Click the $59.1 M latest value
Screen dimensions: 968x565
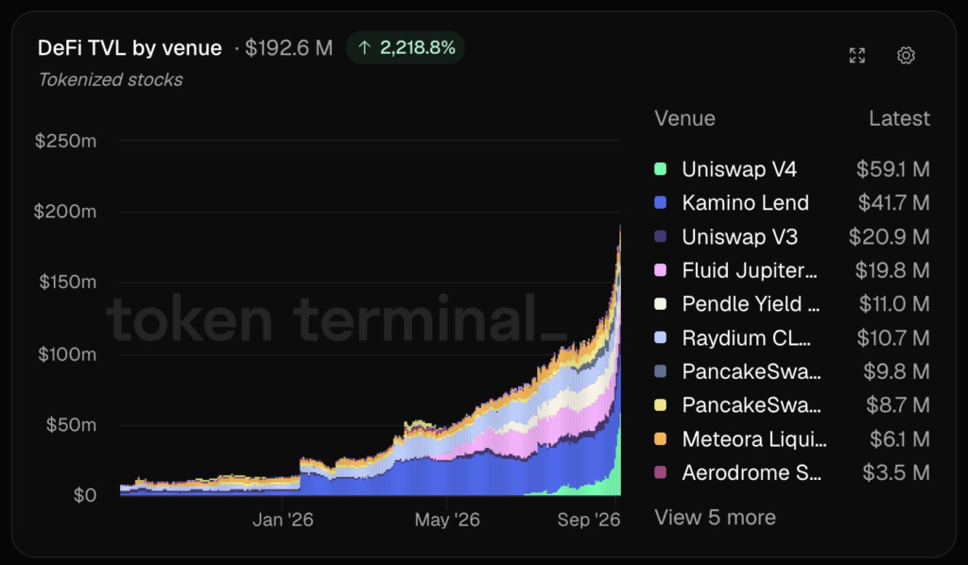[x=892, y=169]
